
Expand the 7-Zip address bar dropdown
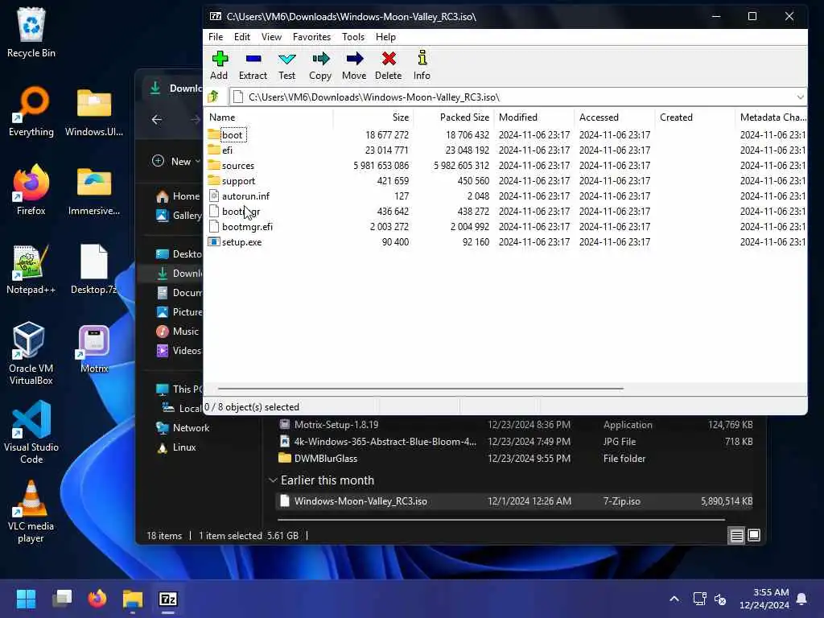tap(800, 97)
